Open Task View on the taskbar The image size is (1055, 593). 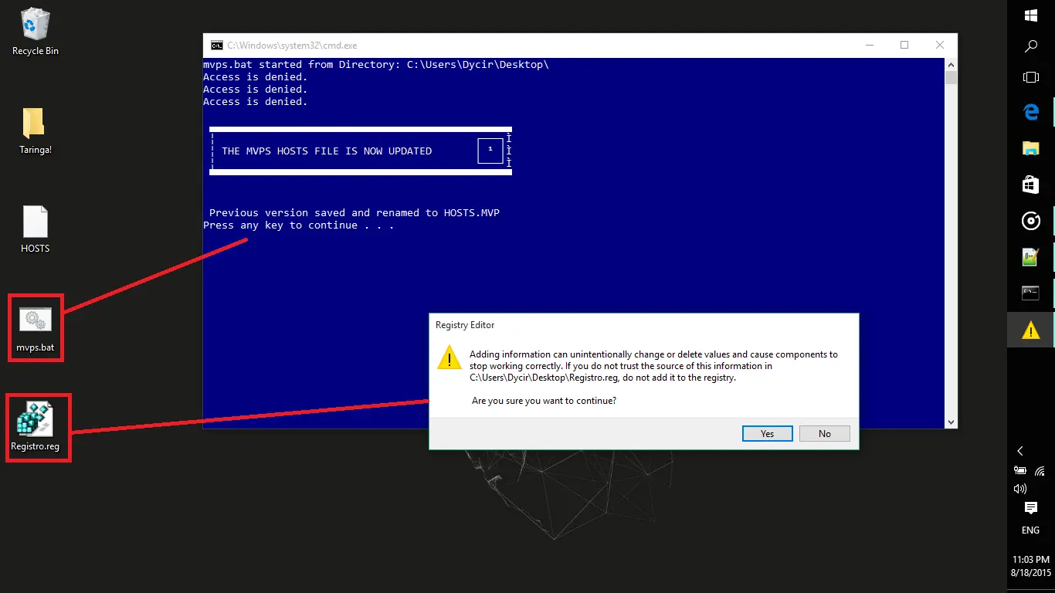1031,77
